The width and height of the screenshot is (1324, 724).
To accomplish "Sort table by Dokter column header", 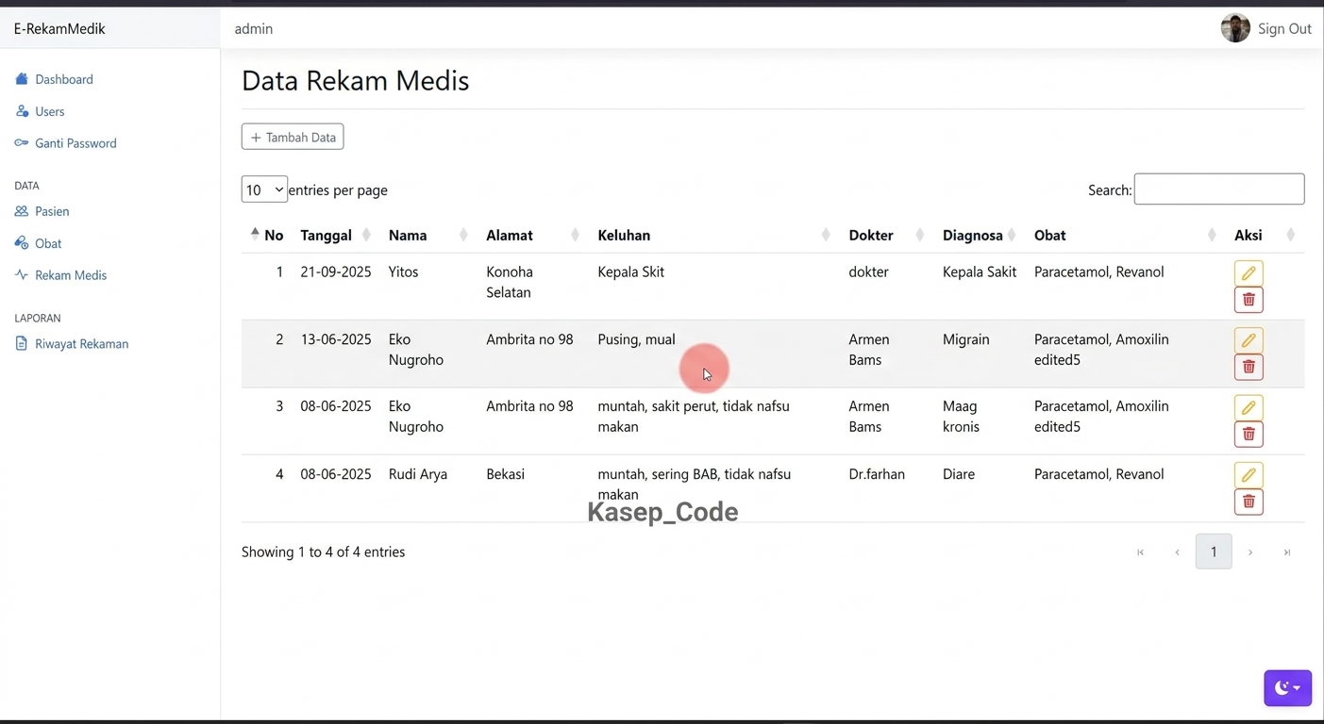I will pyautogui.click(x=887, y=235).
